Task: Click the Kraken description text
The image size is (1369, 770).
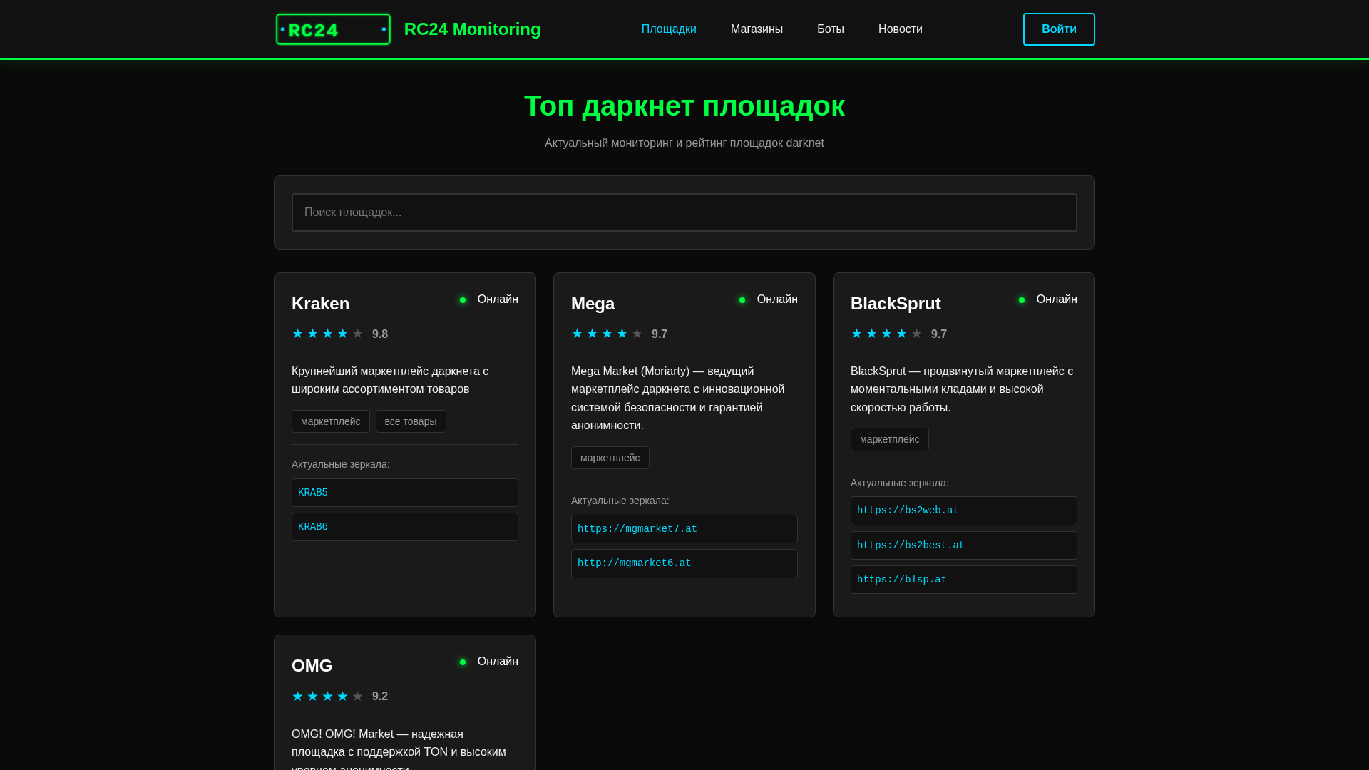Action: tap(390, 380)
